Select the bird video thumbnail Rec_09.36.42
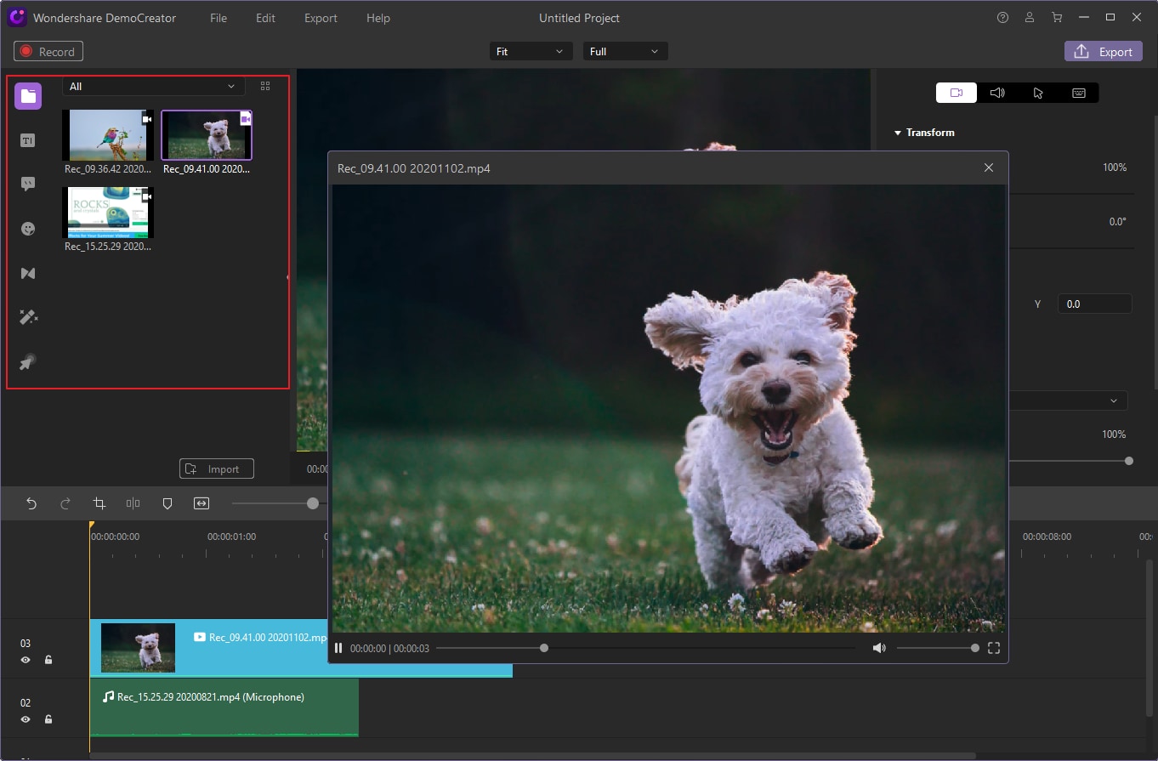Screen dimensions: 1158x761 [x=108, y=135]
